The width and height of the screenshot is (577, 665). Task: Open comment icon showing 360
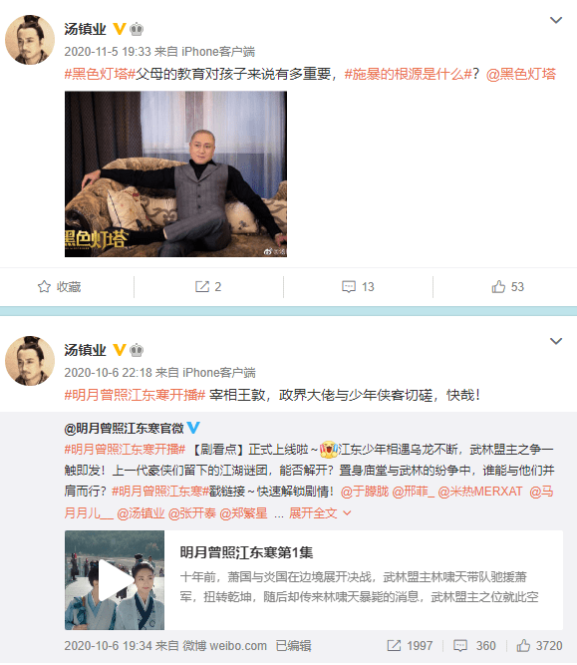460,645
